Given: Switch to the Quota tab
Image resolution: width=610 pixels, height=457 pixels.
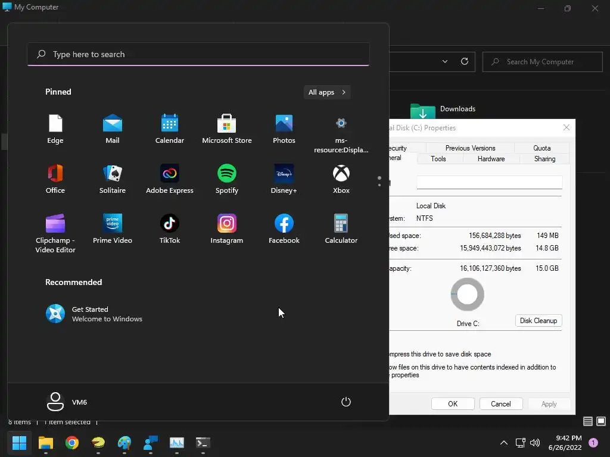Looking at the screenshot, I should (542, 148).
